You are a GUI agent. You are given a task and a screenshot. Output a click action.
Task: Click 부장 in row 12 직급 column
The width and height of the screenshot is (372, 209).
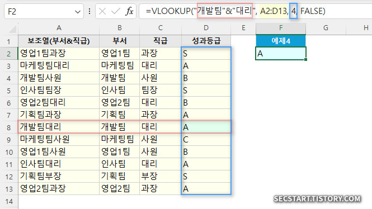pyautogui.click(x=161, y=177)
